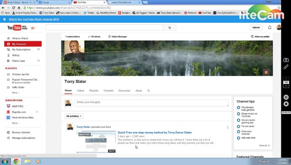
Task: Switch to the Google browser tab
Action: click(54, 2)
